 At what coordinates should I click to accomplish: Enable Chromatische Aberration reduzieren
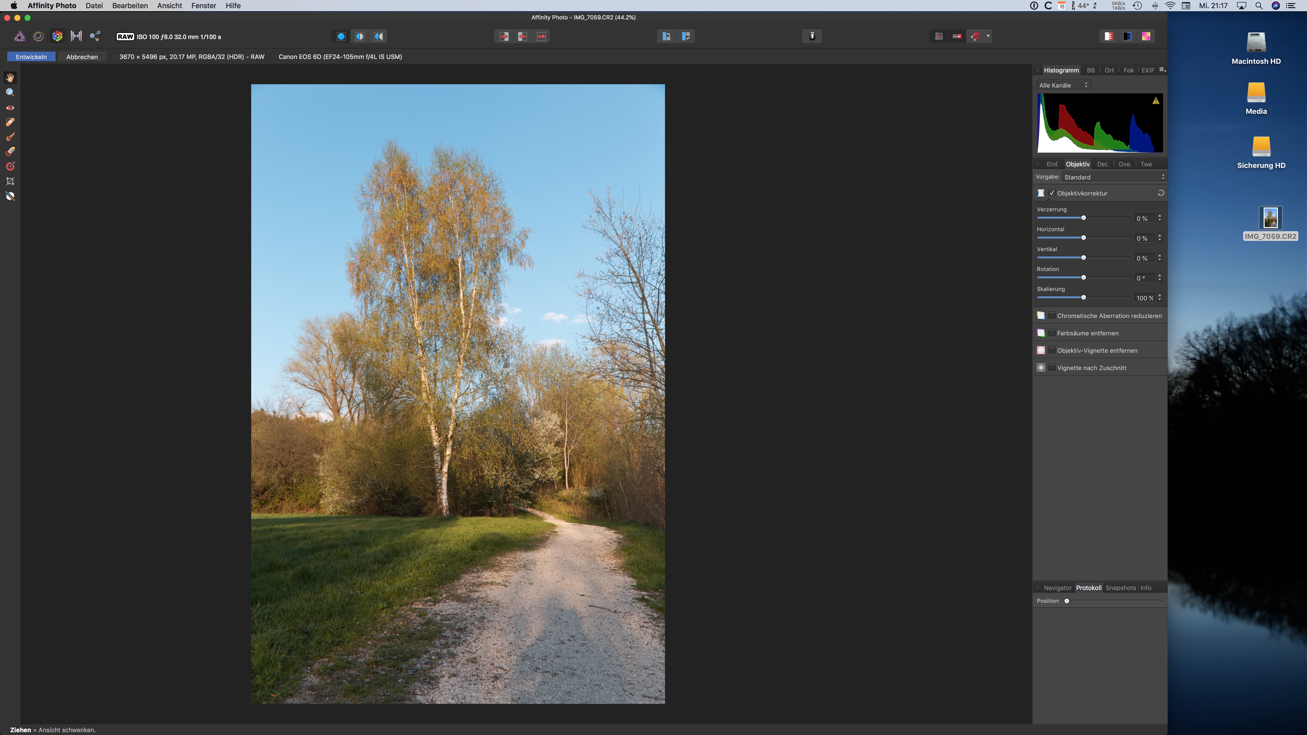tap(1052, 315)
